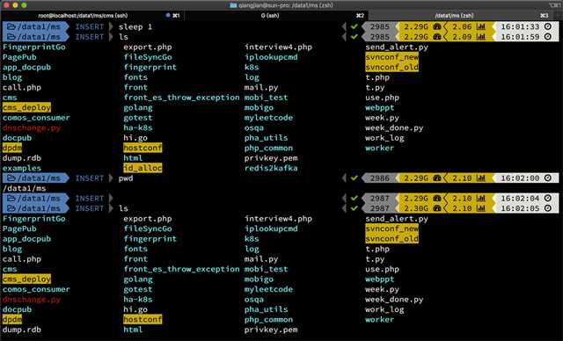Click the 'sleep 1' command text

pyautogui.click(x=135, y=27)
